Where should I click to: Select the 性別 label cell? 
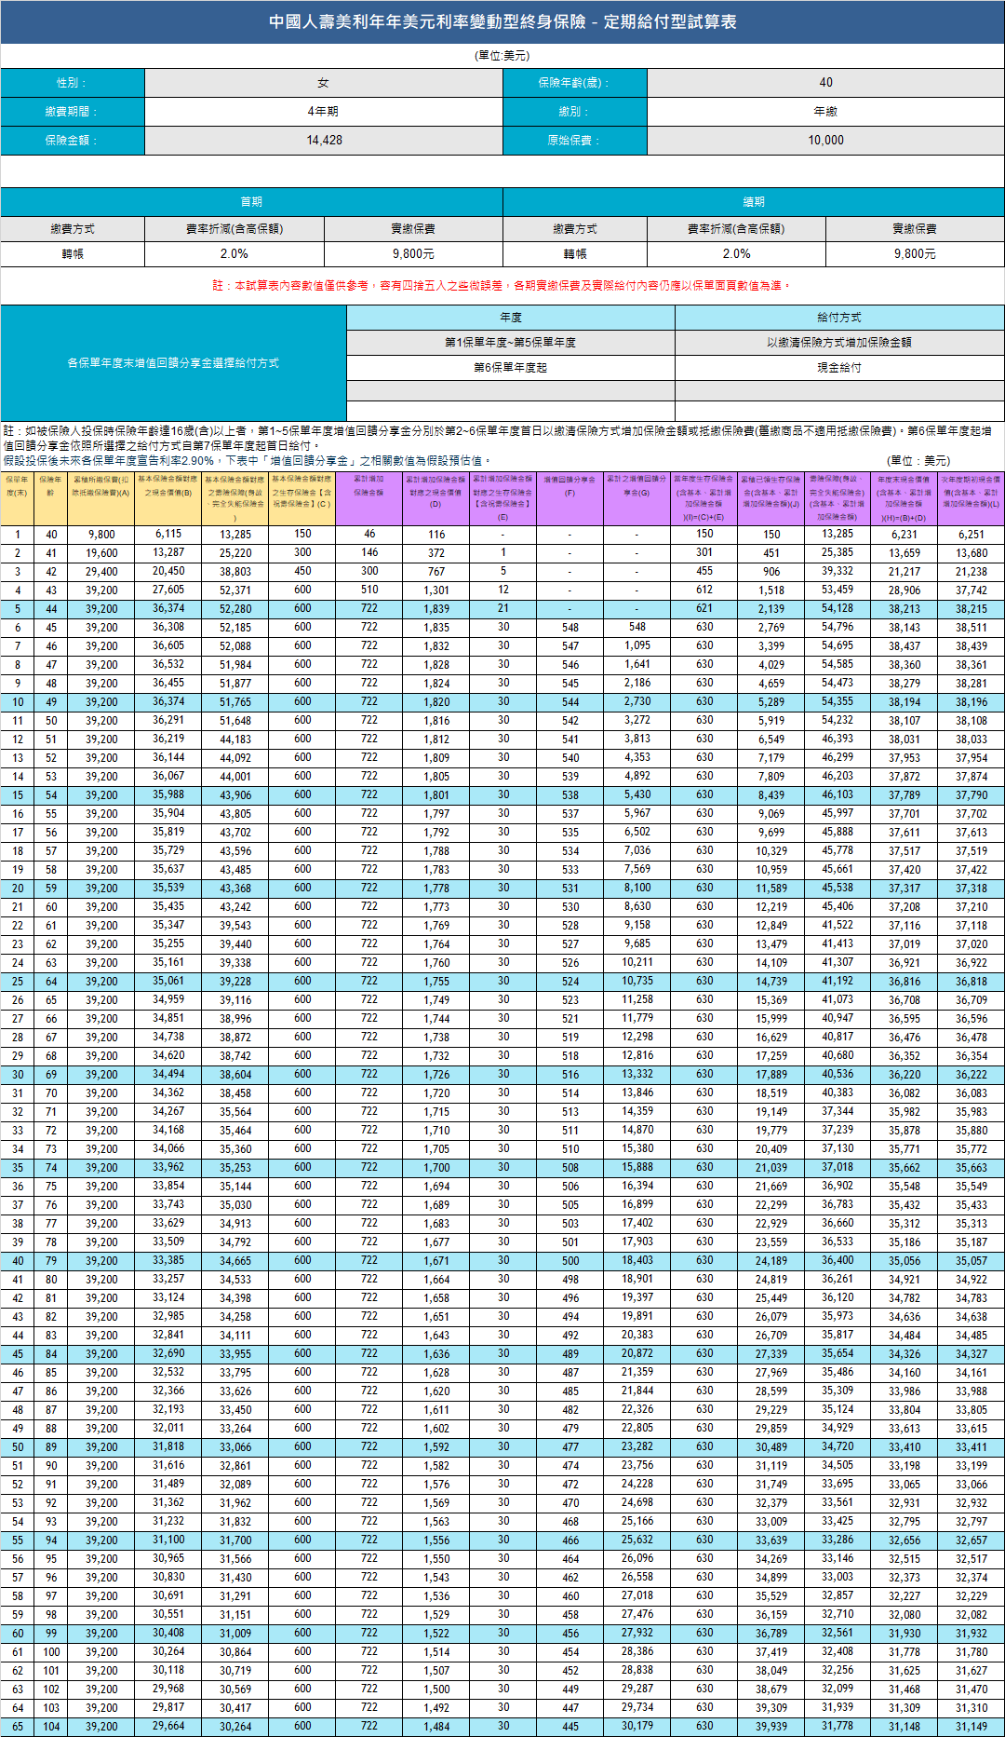click(x=73, y=83)
